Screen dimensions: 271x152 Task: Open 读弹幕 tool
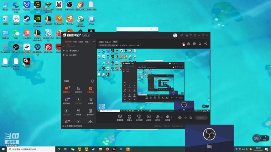(x=90, y=101)
